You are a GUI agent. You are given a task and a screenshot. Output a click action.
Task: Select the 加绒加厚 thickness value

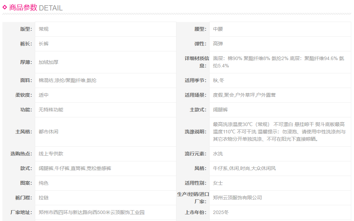tap(48, 62)
